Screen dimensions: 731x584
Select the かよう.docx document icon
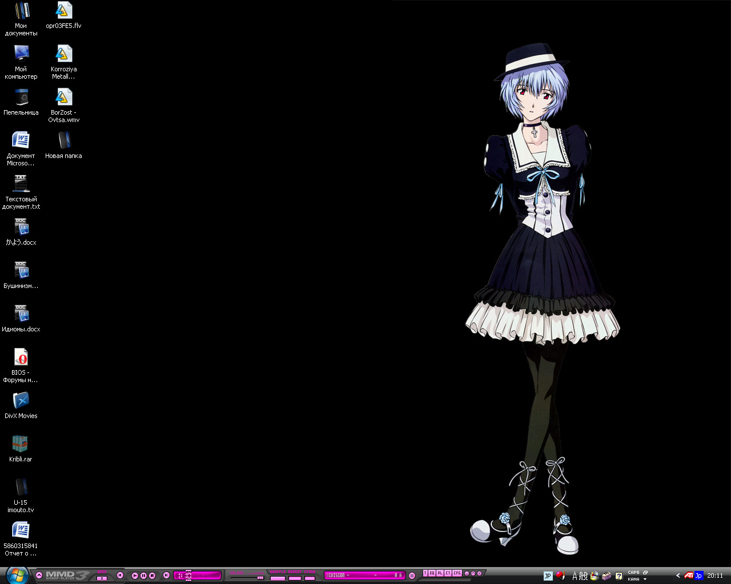(21, 233)
